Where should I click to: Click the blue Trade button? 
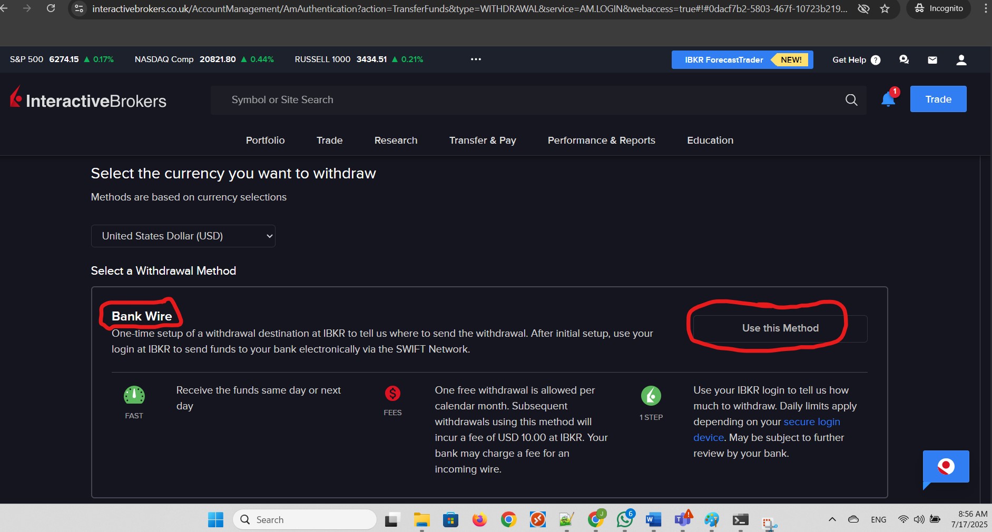pos(938,99)
